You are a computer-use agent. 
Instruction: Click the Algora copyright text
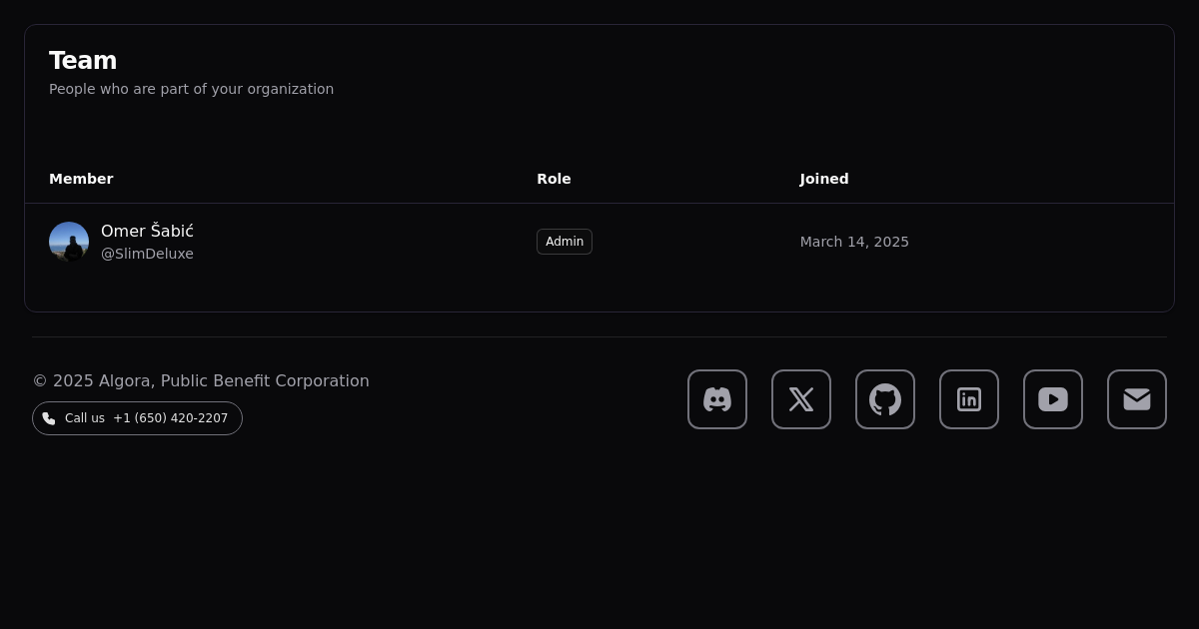click(x=201, y=380)
